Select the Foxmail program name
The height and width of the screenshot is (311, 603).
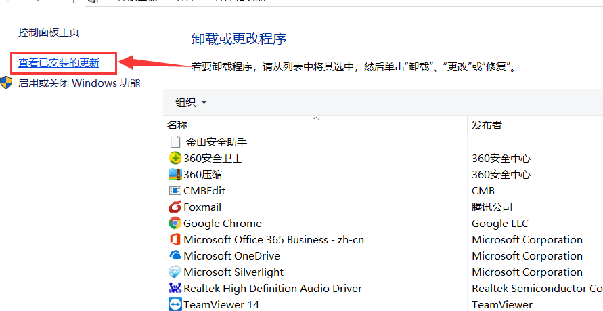202,207
